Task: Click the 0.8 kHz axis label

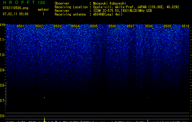Action: pos(3,85)
